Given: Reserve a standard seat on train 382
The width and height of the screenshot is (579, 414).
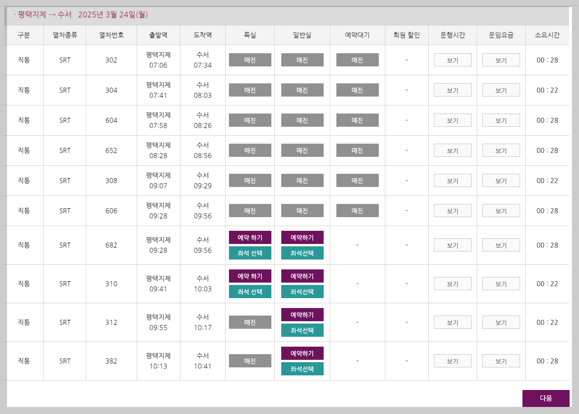Looking at the screenshot, I should (302, 353).
